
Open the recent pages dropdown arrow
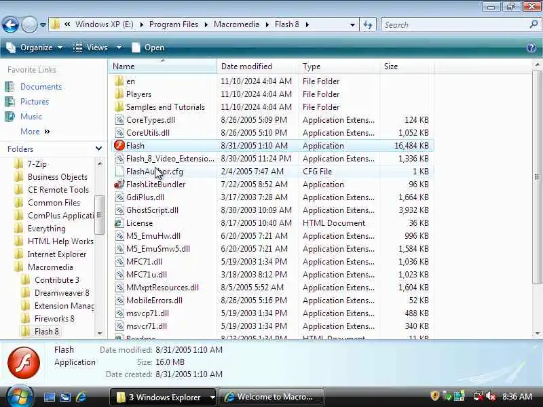(x=43, y=25)
